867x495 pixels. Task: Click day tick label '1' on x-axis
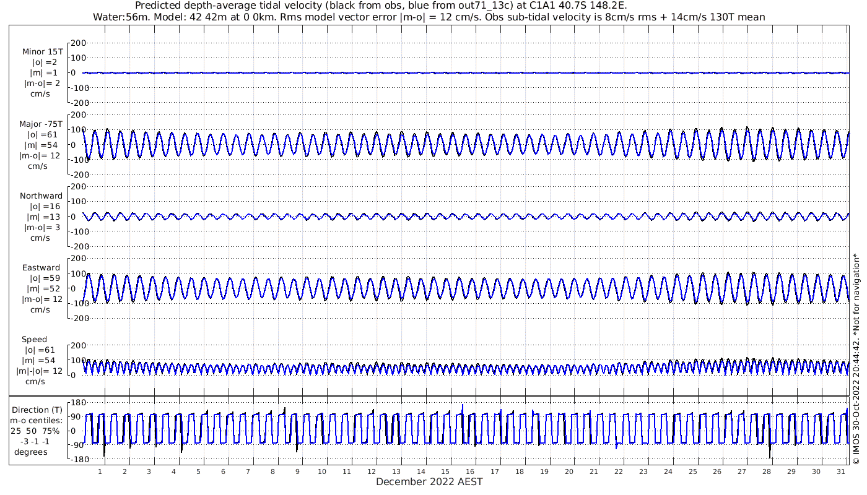point(100,471)
